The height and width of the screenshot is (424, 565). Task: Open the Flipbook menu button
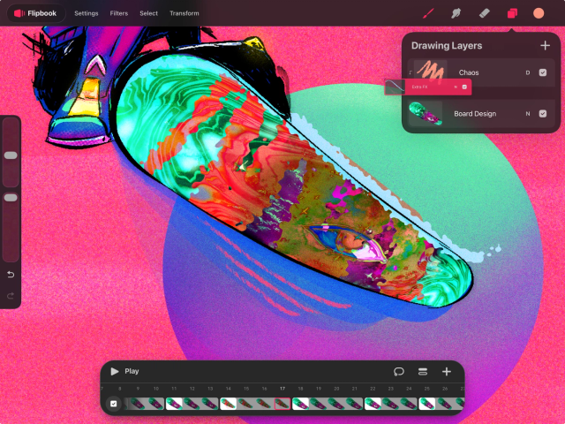coord(36,13)
